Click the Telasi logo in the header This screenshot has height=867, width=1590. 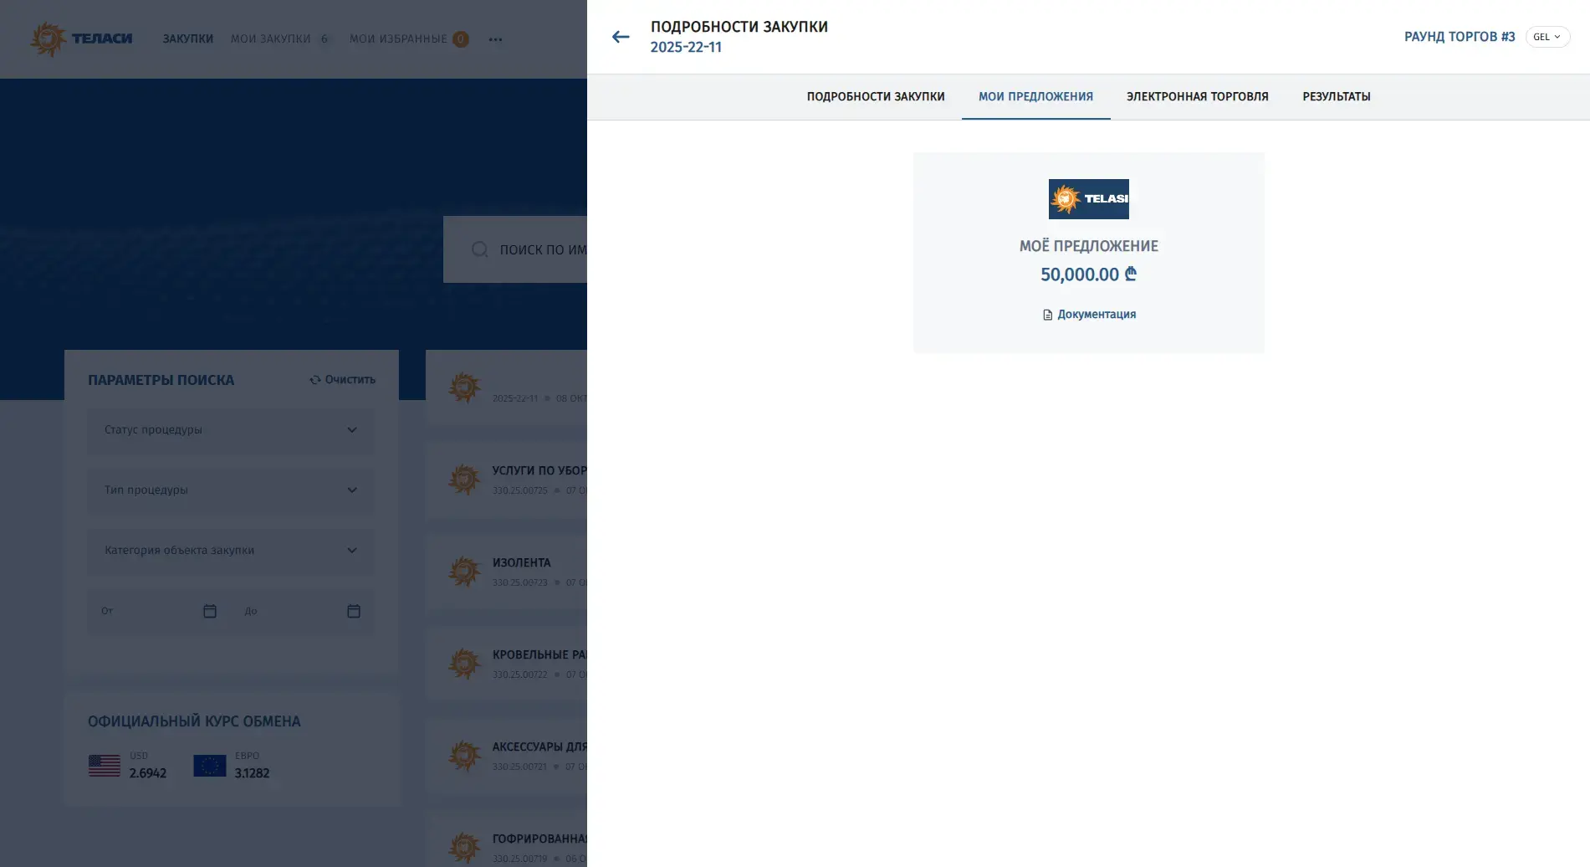81,38
